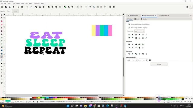Toggle layer visibility eye in status bar

tap(33, 102)
